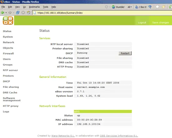Go to the Home page icon
This screenshot has height=138, width=172.
[x=29, y=12]
